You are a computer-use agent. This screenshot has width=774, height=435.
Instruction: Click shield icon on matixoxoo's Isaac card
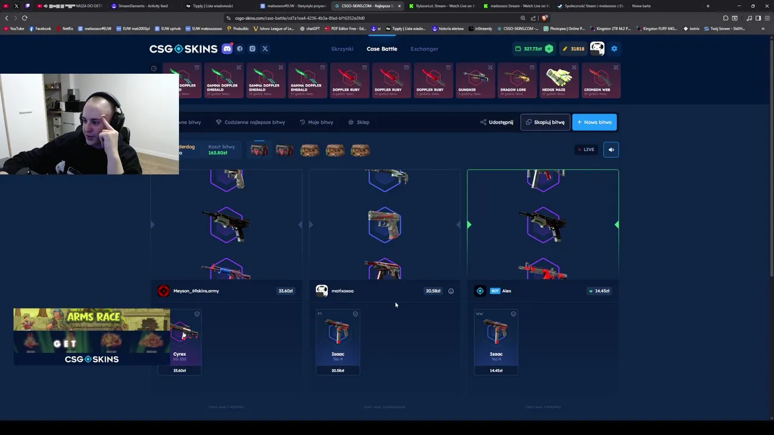click(x=355, y=314)
